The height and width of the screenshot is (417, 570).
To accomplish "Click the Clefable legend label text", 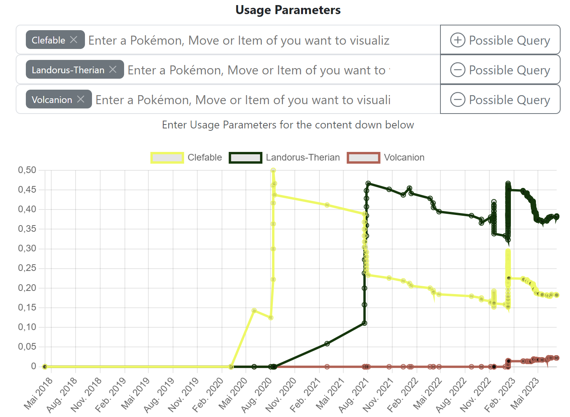I will 205,157.
